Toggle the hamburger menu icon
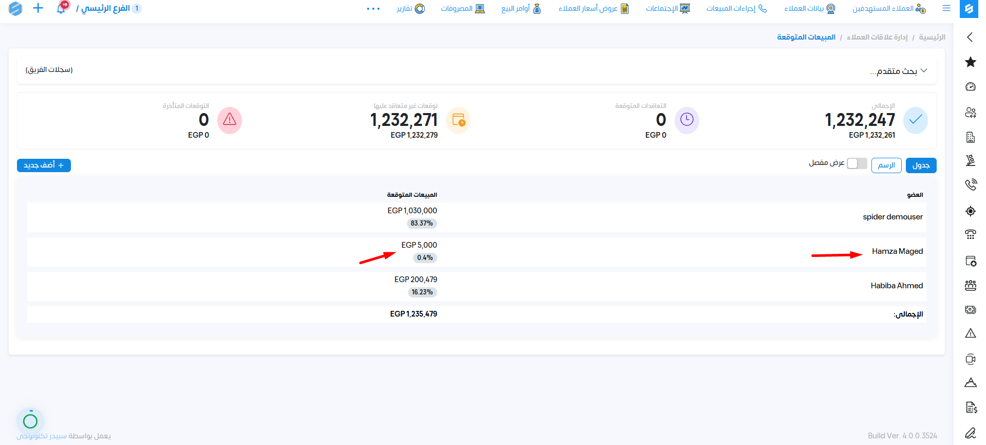986x445 pixels. (x=946, y=8)
